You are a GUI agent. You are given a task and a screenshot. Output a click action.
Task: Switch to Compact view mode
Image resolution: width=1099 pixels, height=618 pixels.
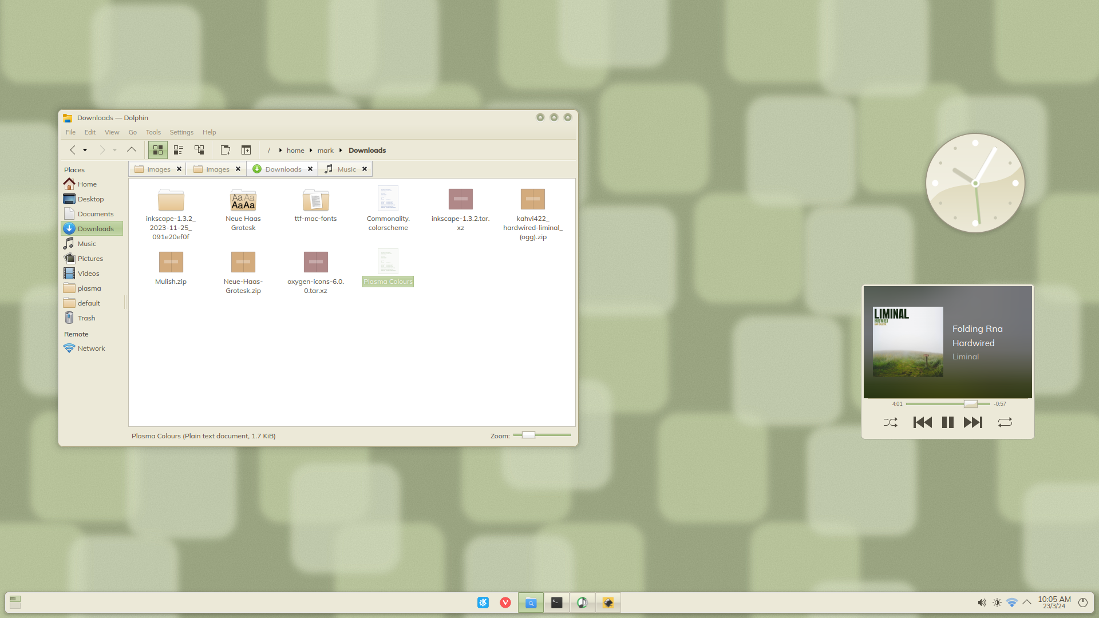click(x=179, y=150)
